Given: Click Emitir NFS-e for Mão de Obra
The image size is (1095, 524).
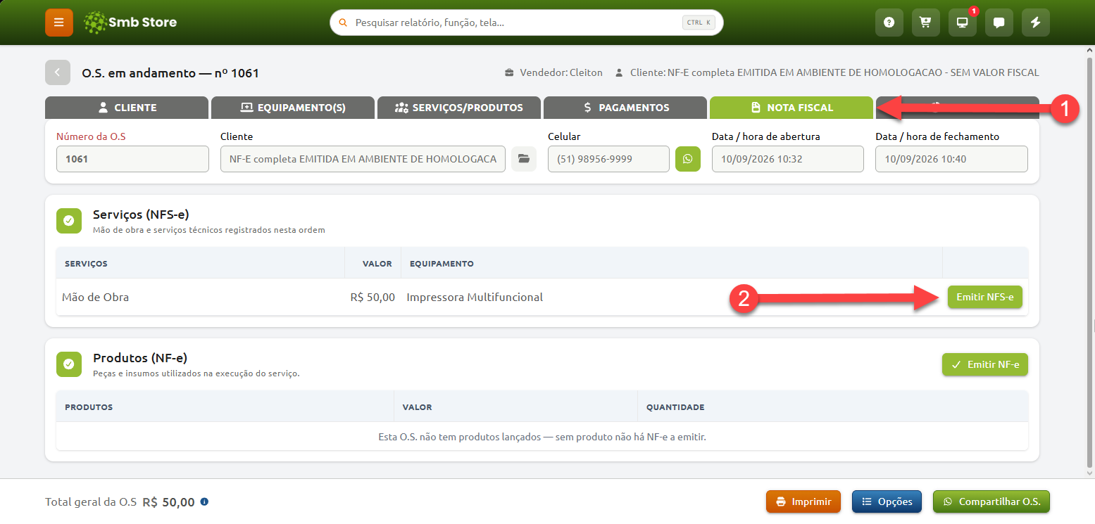Looking at the screenshot, I should [x=985, y=297].
